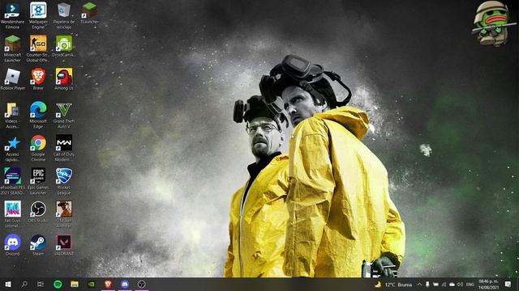Select the Fall Guys desktop icon
This screenshot has height=291, width=519.
coord(13,213)
